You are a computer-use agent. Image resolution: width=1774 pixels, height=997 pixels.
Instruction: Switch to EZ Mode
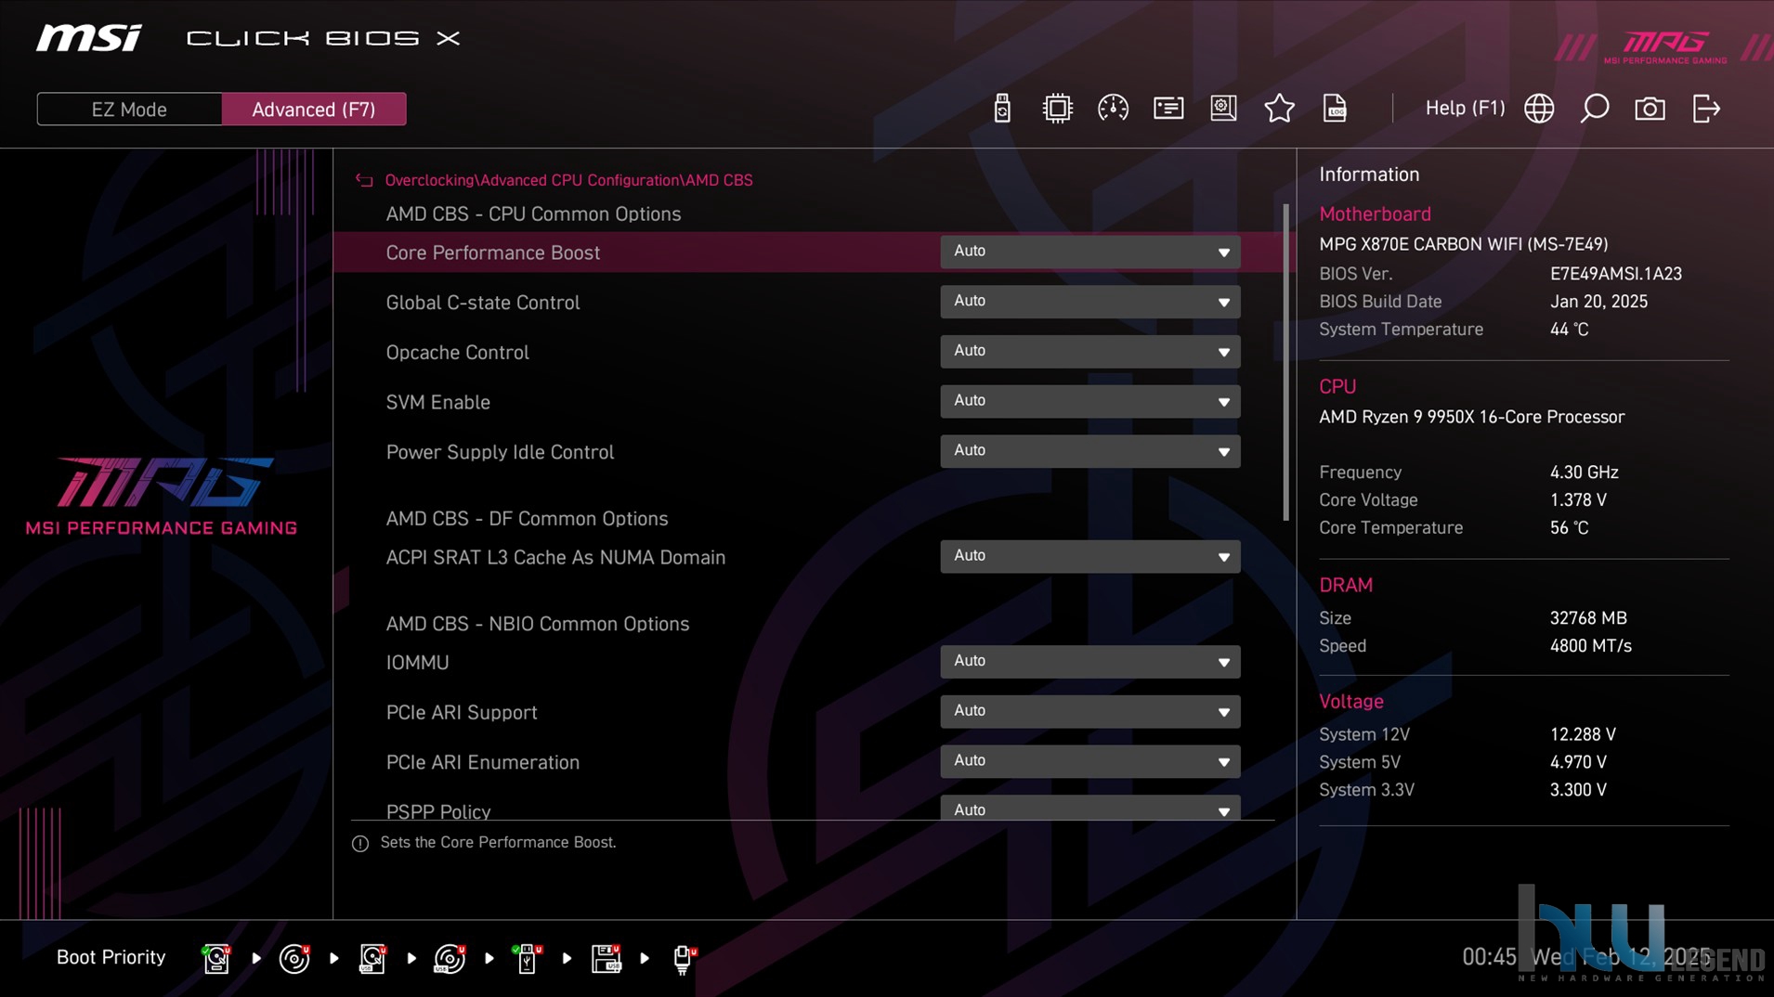(x=129, y=109)
